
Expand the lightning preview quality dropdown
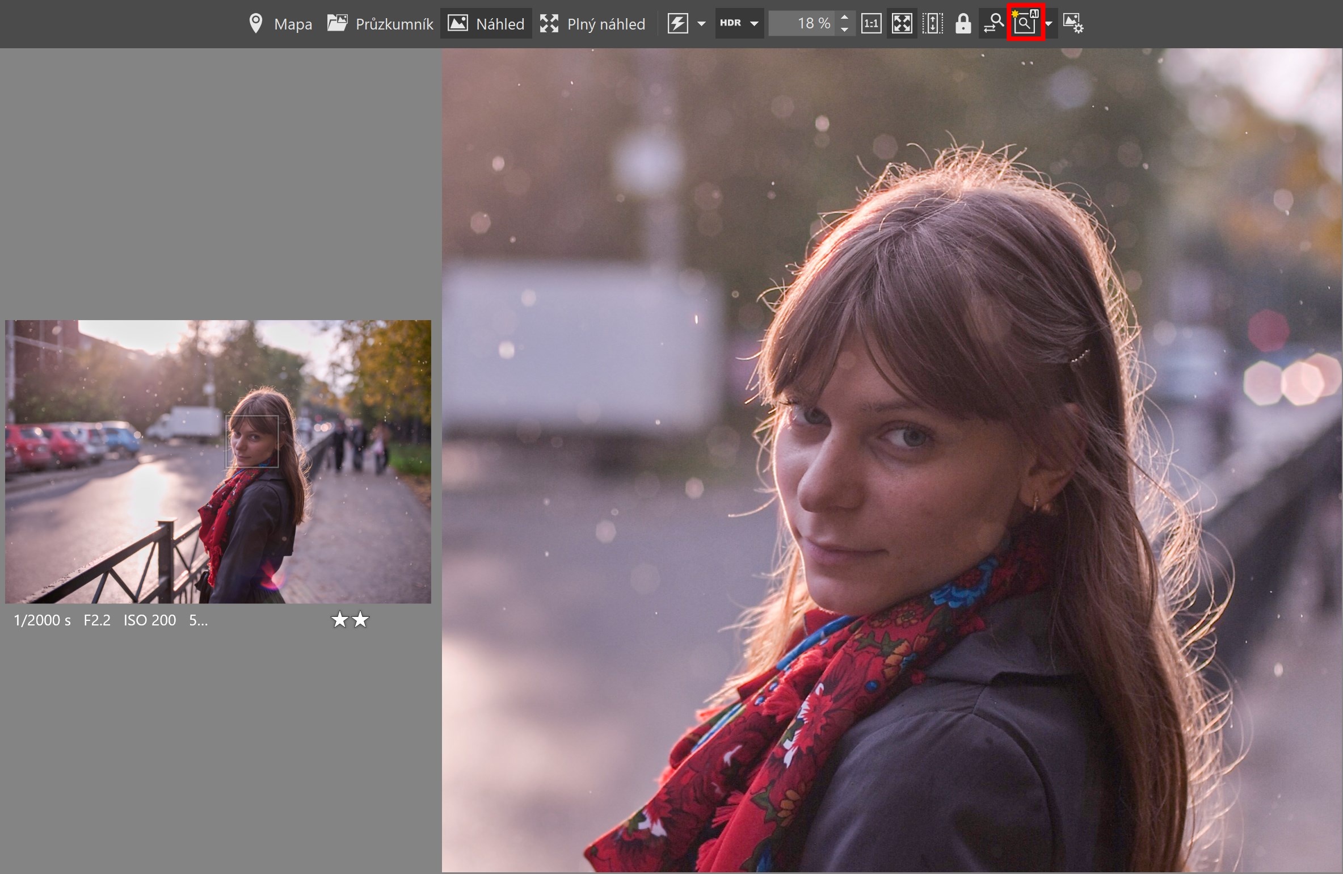[701, 24]
